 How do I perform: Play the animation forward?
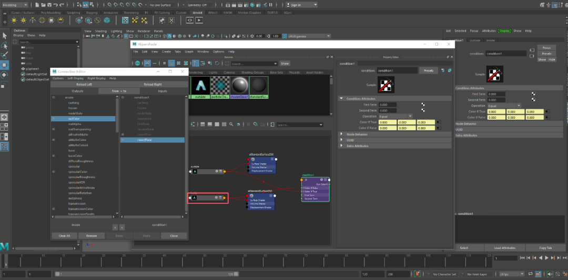[546, 258]
